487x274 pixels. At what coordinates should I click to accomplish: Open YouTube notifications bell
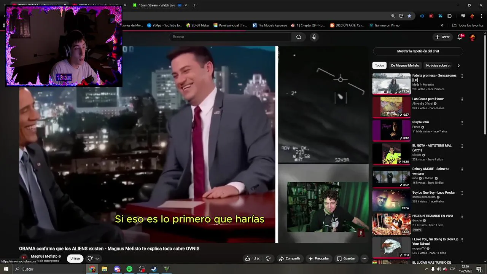(x=460, y=37)
